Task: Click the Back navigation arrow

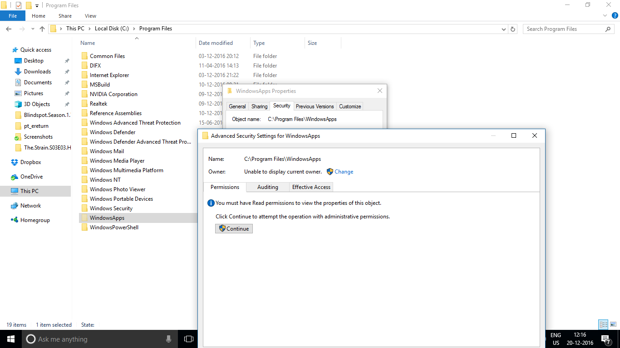Action: pos(8,29)
